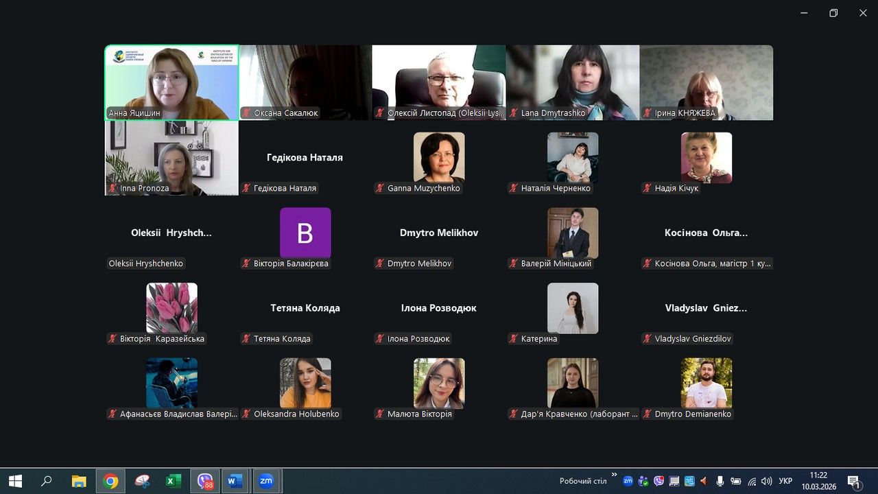Click the microphone tray icon
The image size is (878, 494).
(721, 481)
